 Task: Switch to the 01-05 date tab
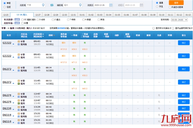click(x=117, y=15)
